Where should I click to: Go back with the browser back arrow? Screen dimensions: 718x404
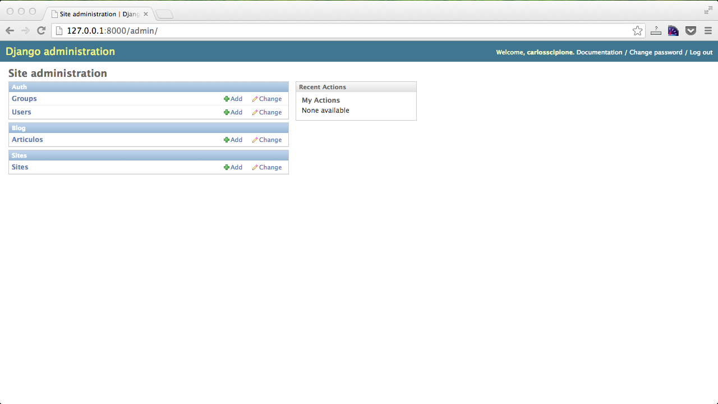[10, 31]
